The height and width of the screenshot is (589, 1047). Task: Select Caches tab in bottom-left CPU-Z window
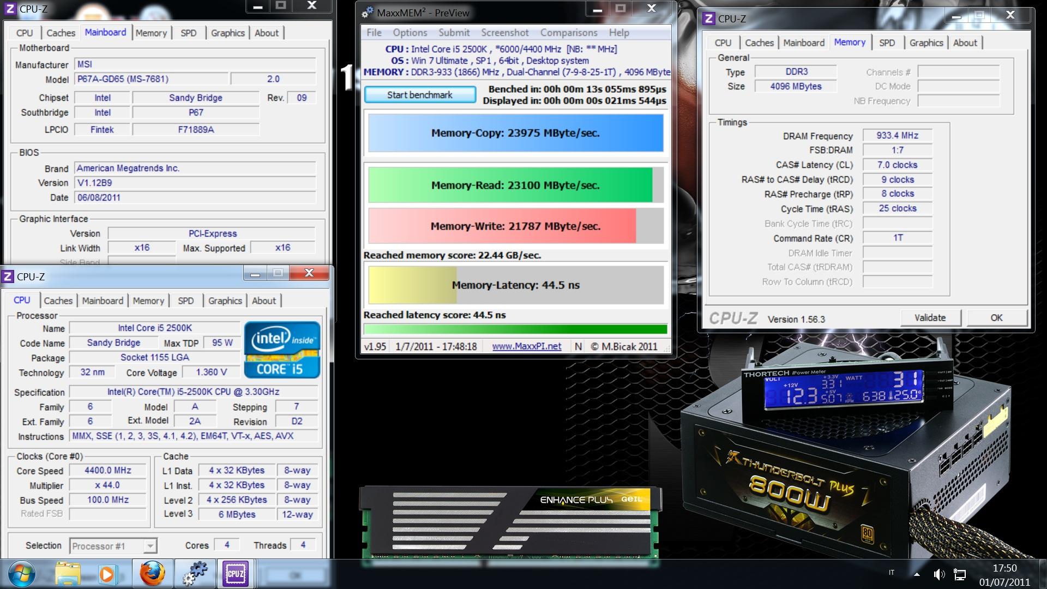tap(58, 301)
